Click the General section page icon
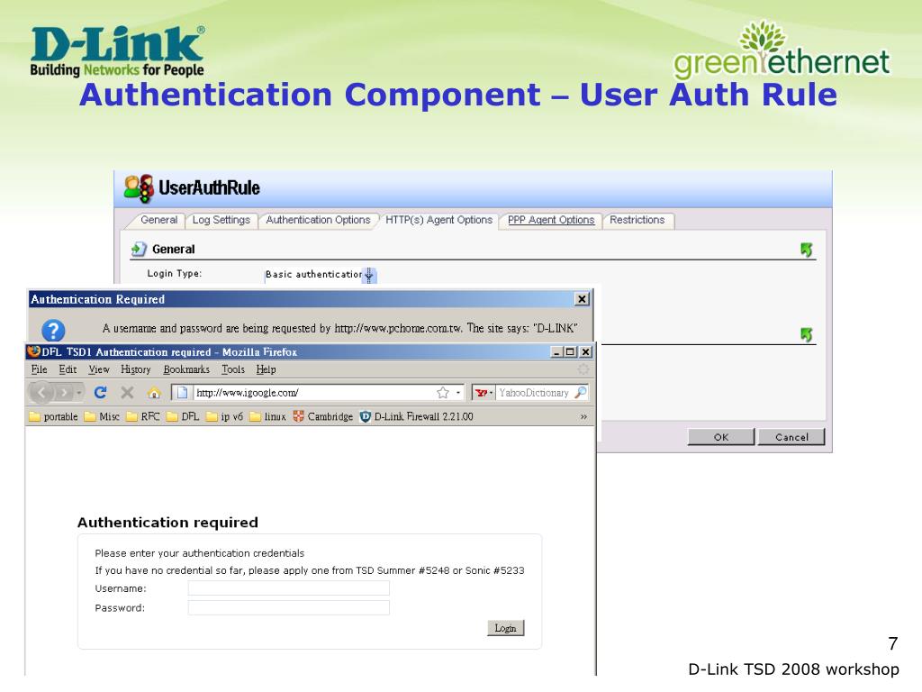 click(139, 249)
